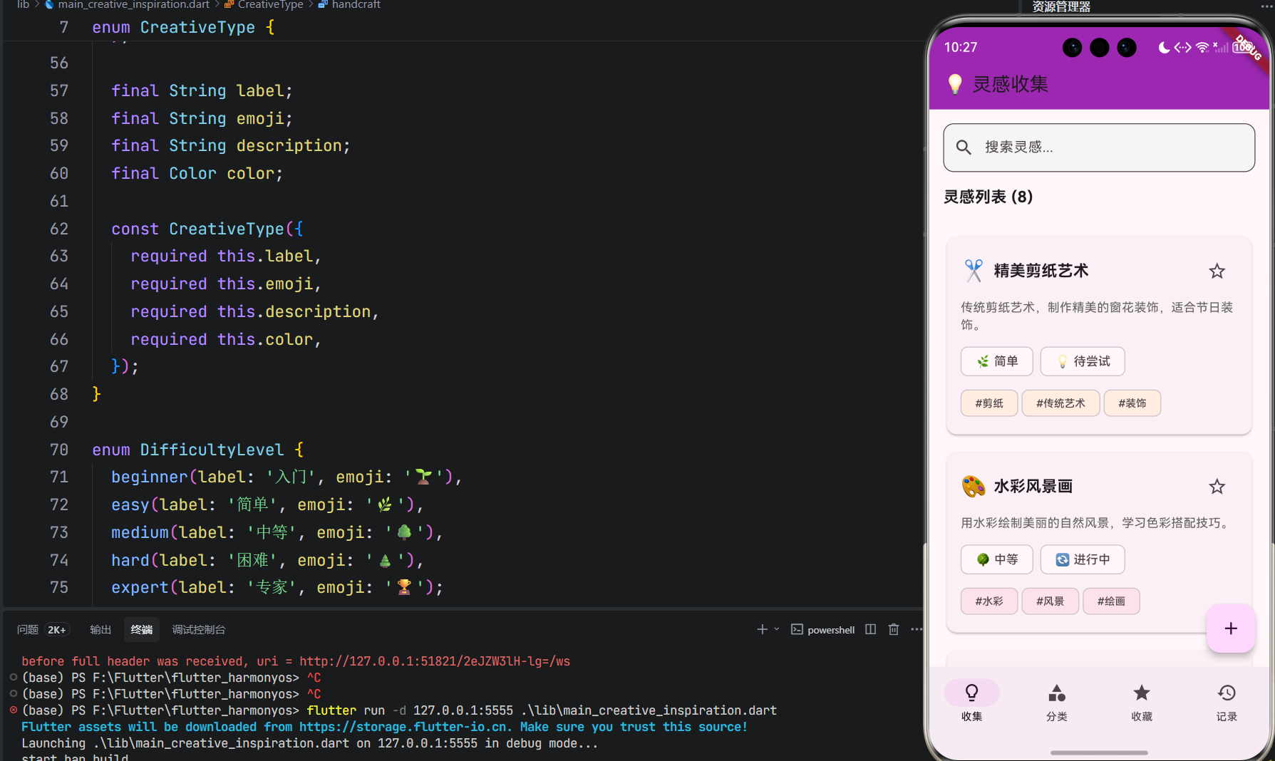
Task: Click the palette icon on 水彩风景画
Action: 974,487
